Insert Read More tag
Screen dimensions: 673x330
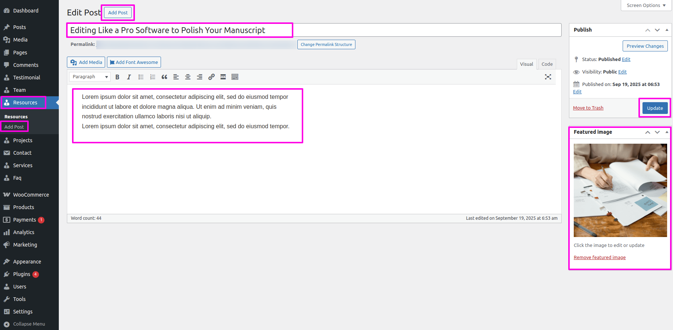223,77
